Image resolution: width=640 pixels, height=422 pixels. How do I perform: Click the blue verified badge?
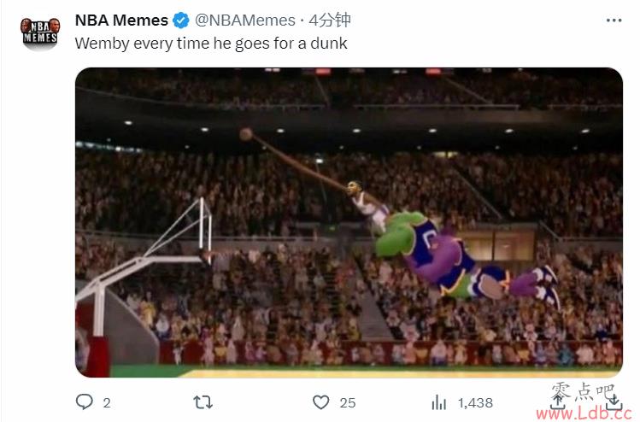click(181, 20)
